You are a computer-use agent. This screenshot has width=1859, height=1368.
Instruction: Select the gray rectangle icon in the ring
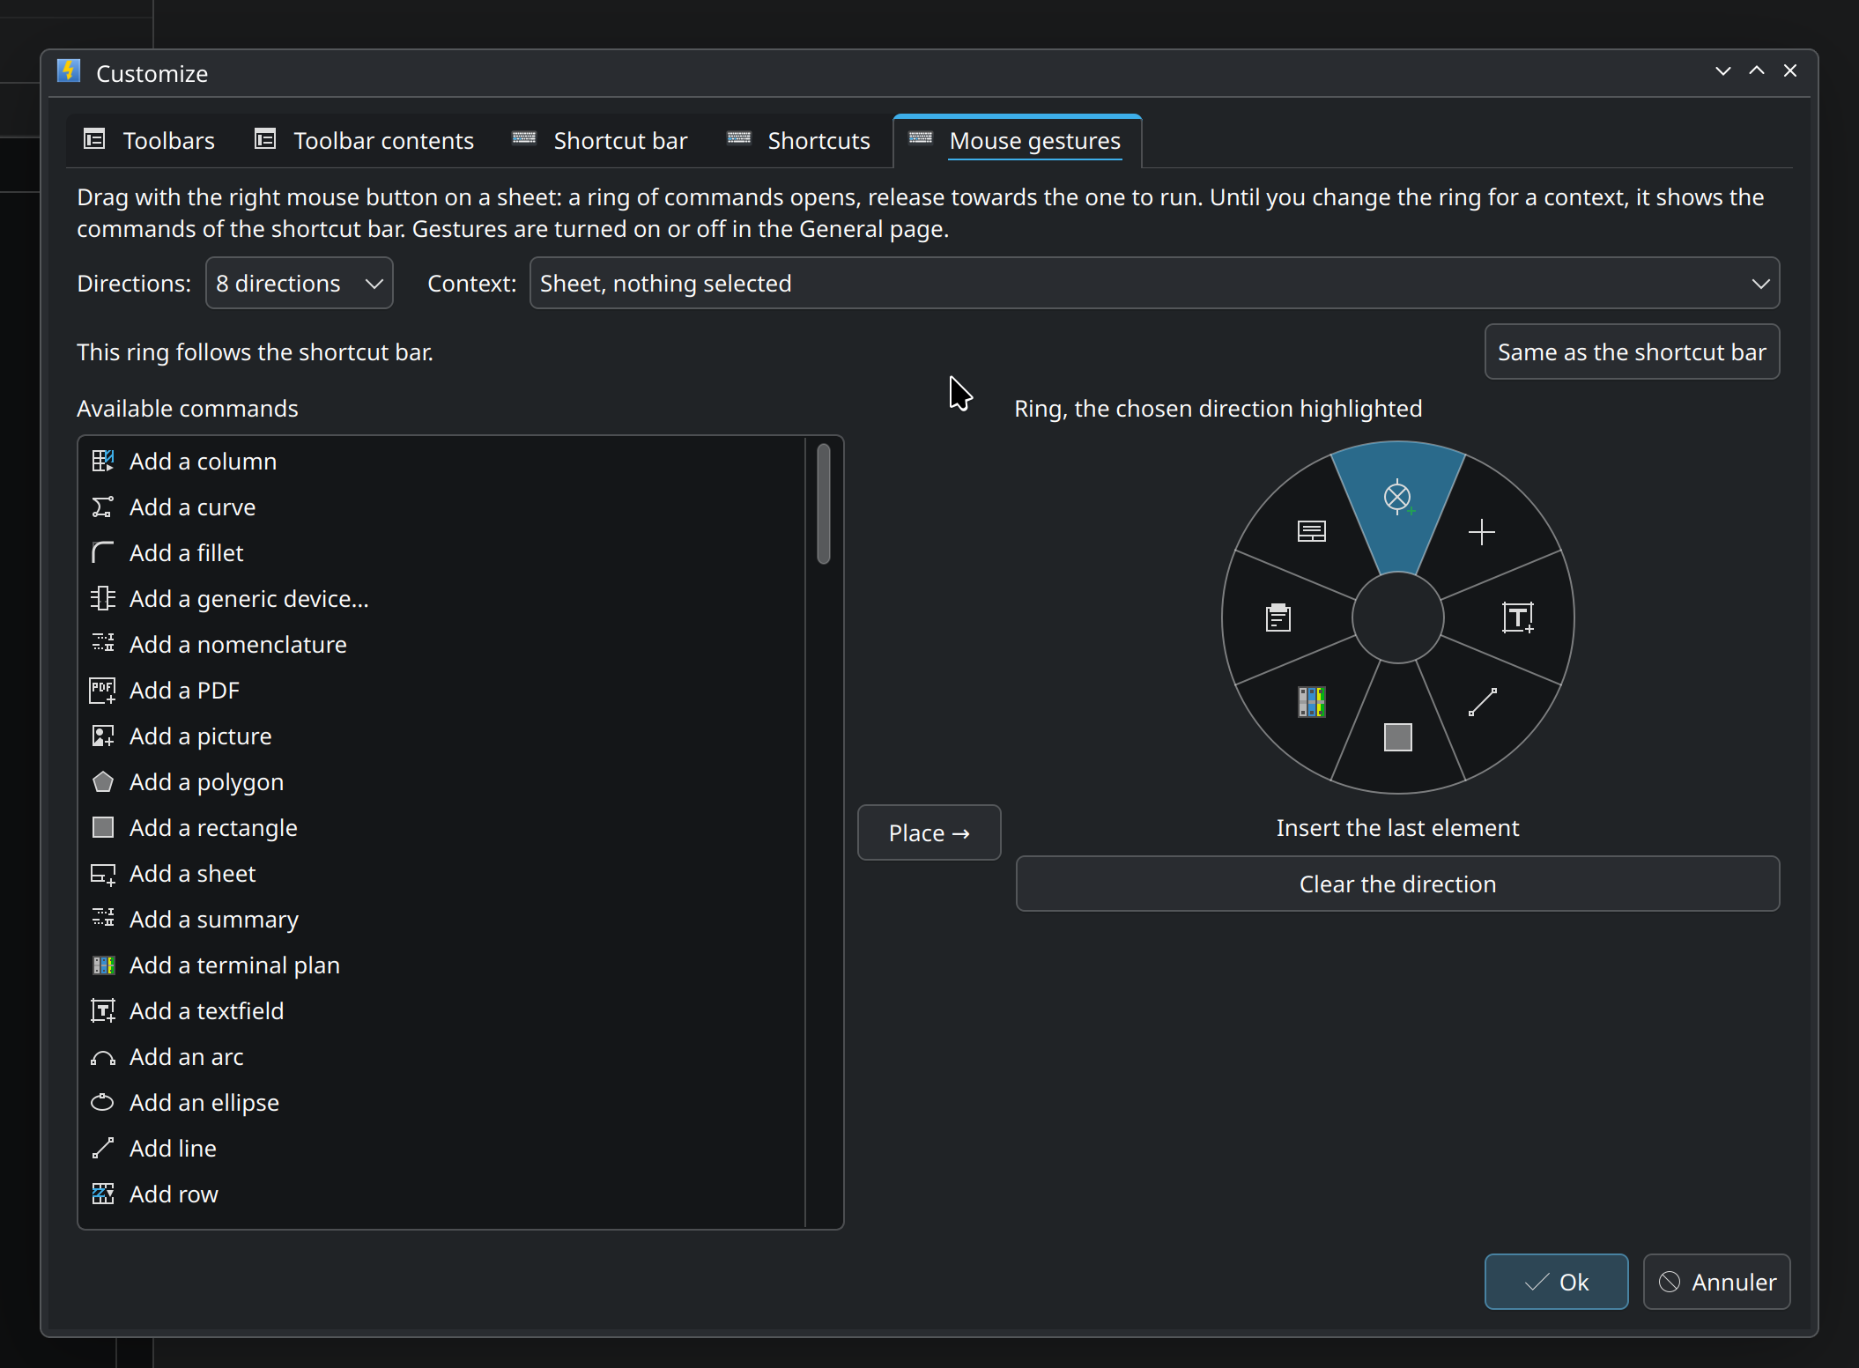[x=1397, y=737]
